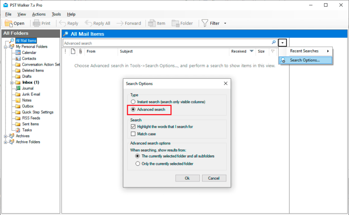Select the Drafts folder
Viewport: 349px width, 215px height.
click(27, 76)
